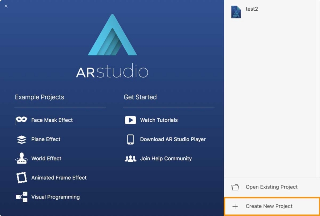Open the World Effect example project
Screen dimensions: 320x216
pyautogui.click(x=46, y=158)
